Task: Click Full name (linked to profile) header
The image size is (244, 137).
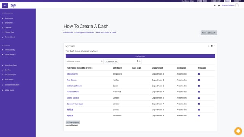Action: coord(80,68)
